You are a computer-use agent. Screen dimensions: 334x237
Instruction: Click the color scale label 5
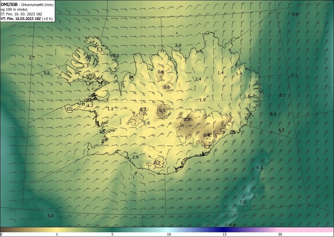click(112, 234)
